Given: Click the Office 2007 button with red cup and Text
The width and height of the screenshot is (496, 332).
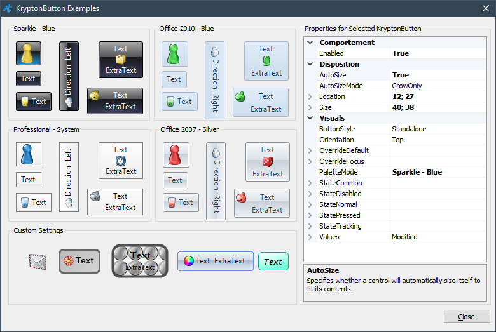Looking at the screenshot, I should point(181,202).
